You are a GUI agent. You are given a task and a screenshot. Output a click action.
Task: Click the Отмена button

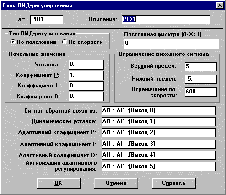point(116,183)
